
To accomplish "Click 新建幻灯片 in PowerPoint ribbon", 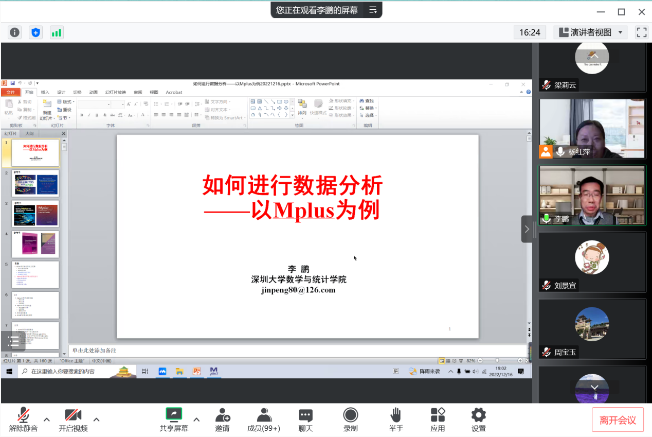I will tap(47, 109).
